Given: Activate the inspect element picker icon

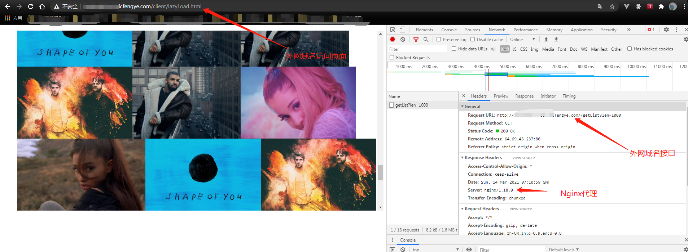Looking at the screenshot, I should point(393,30).
